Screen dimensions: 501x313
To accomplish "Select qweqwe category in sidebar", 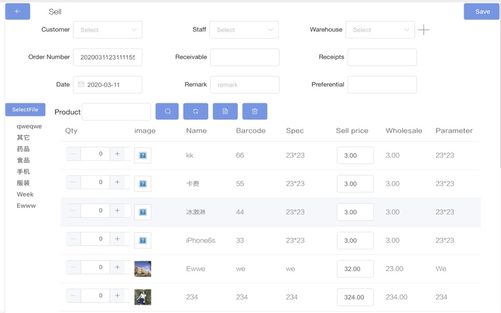I will (29, 126).
